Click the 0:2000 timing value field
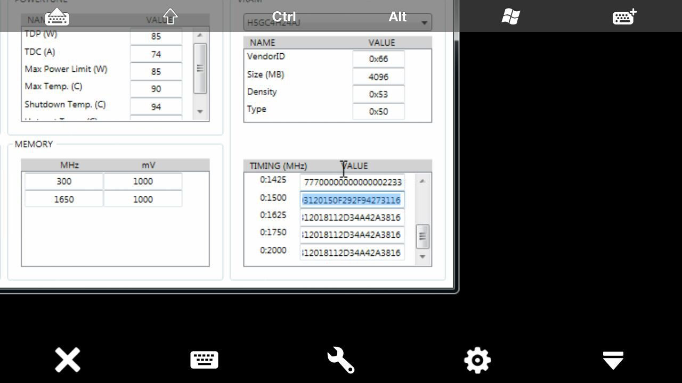Viewport: 682px width, 383px height. click(x=352, y=253)
